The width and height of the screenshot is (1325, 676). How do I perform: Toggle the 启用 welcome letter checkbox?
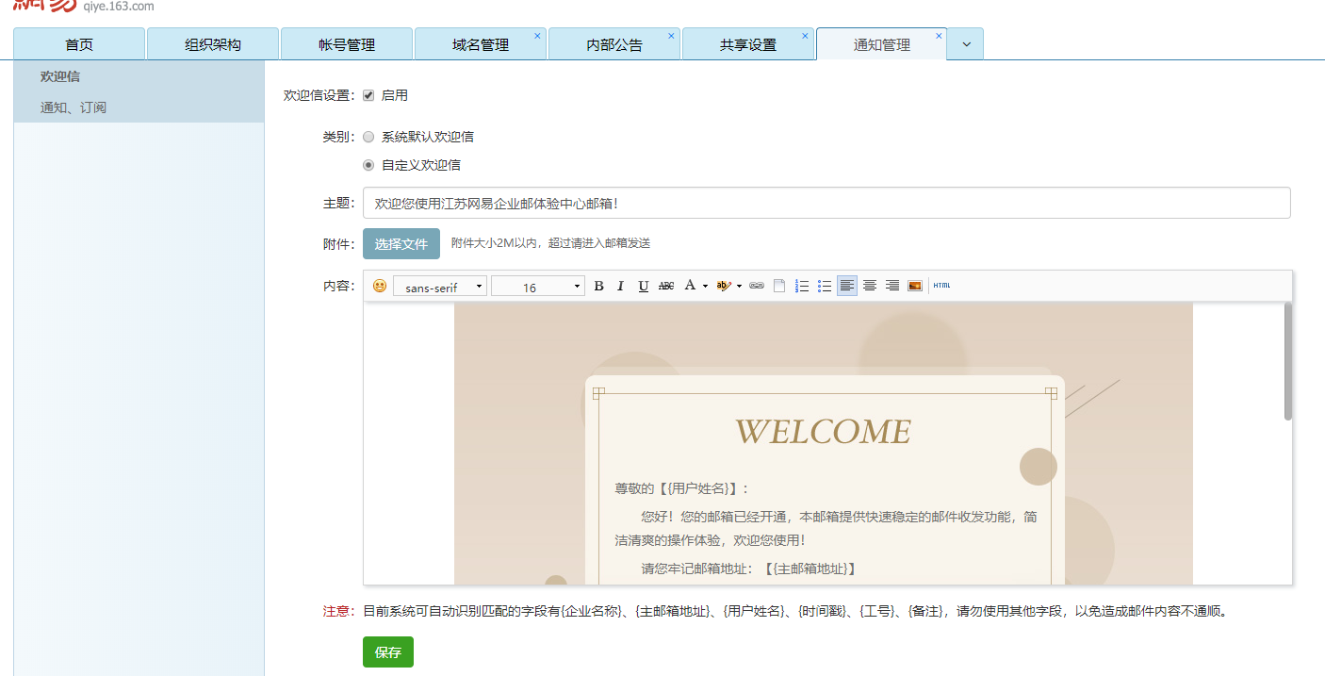click(x=368, y=95)
